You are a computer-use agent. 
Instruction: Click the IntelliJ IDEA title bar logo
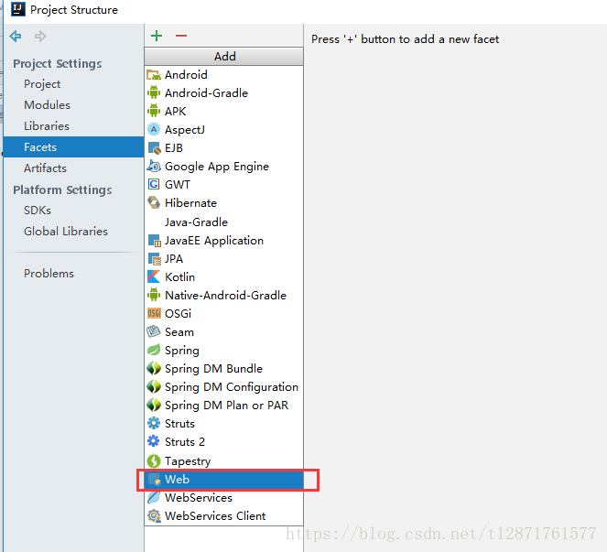[x=17, y=9]
